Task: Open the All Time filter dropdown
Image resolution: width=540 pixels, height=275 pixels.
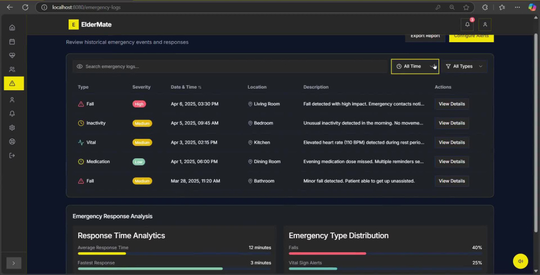Action: 415,66
